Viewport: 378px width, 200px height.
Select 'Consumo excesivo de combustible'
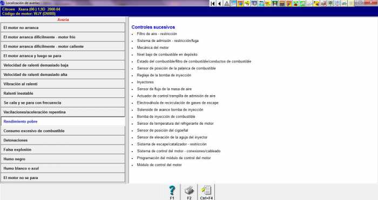click(x=63, y=131)
